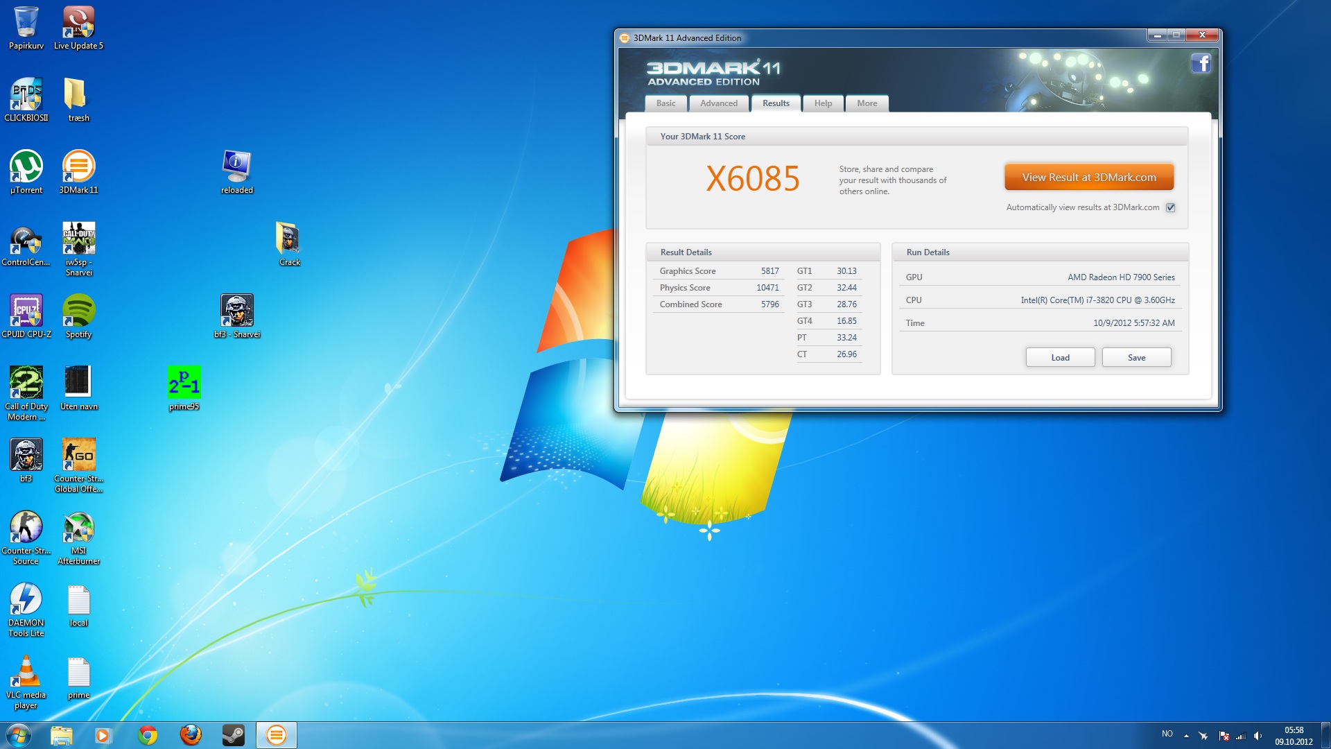Open the Crack folder icon
Viewport: 1331px width, 749px height.
tap(289, 244)
